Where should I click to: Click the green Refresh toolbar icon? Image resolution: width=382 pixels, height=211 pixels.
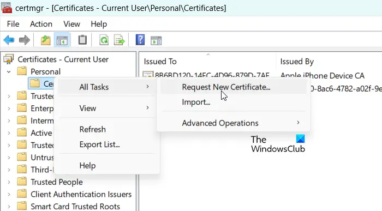pos(104,40)
